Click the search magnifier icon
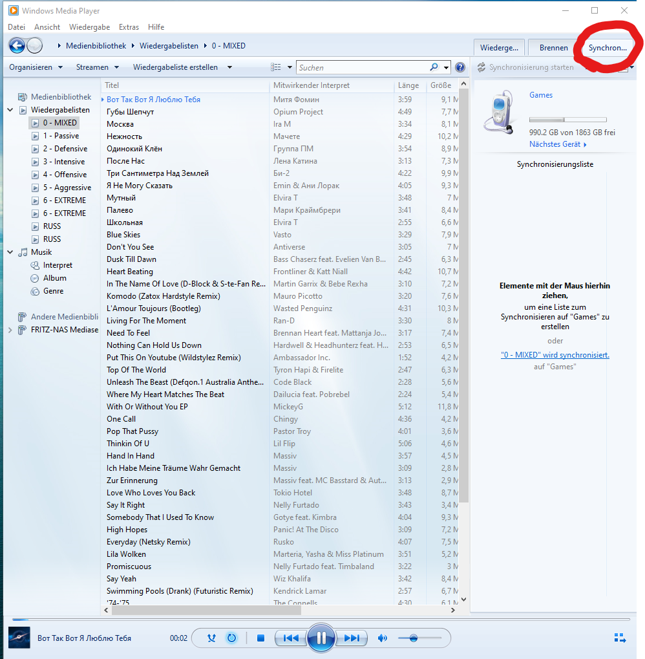The width and height of the screenshot is (645, 659). [434, 67]
